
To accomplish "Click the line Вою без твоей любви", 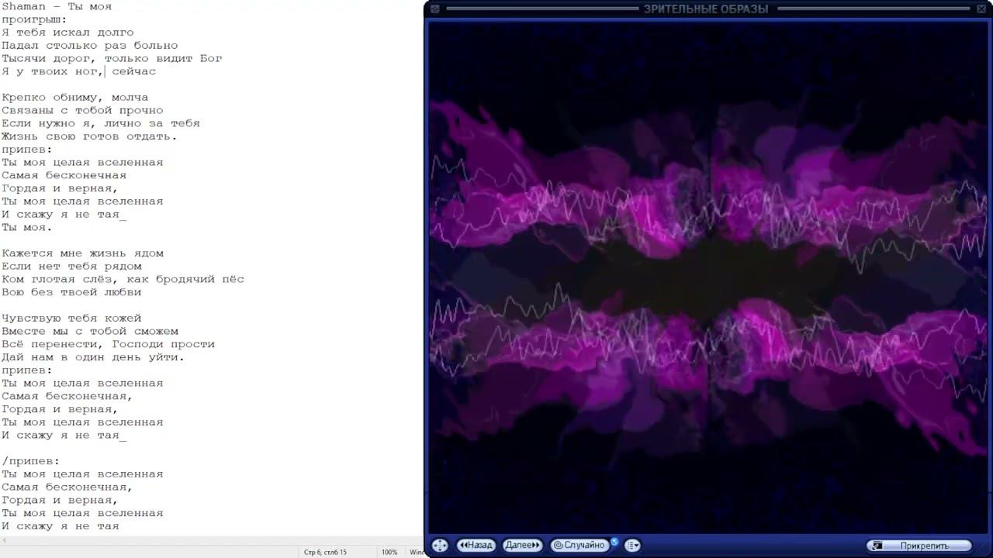I will tap(71, 292).
